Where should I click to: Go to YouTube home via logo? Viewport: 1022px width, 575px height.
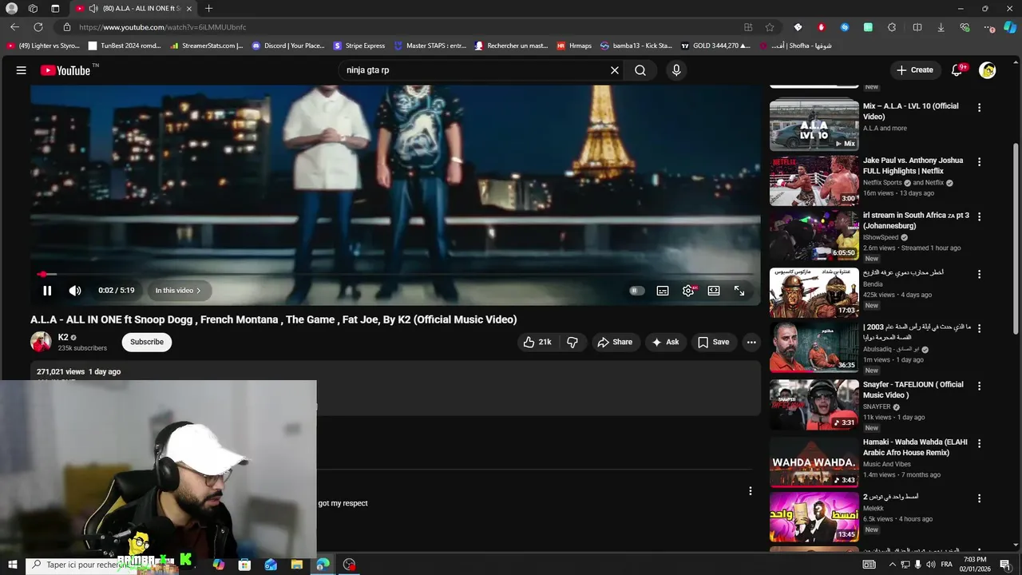(x=65, y=70)
